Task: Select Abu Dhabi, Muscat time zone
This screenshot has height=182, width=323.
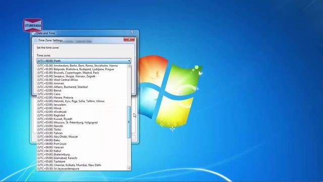Action: click(82, 136)
